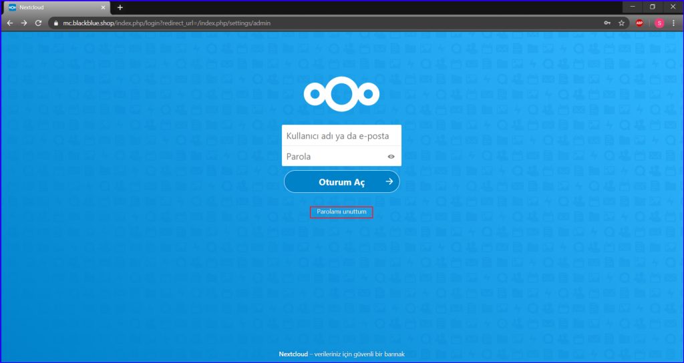
Task: Focus the Parola password field
Action: (x=341, y=156)
